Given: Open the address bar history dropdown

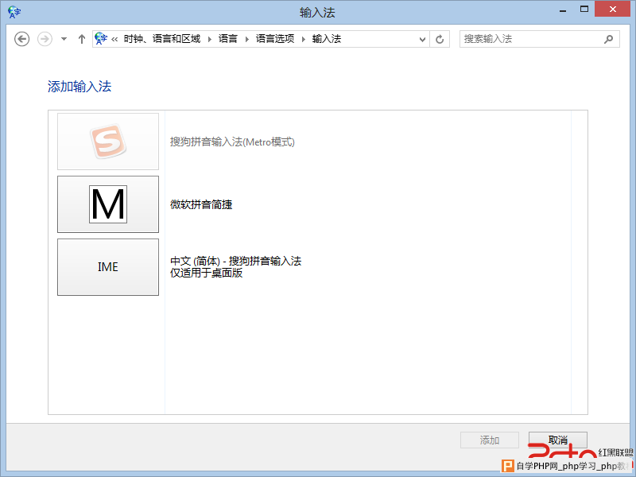Looking at the screenshot, I should 422,39.
